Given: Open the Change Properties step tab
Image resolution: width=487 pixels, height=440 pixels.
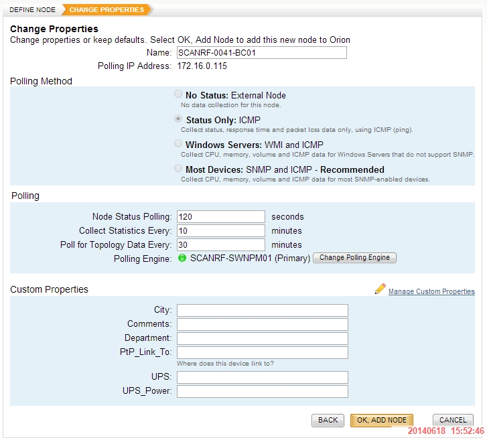Looking at the screenshot, I should pyautogui.click(x=107, y=9).
